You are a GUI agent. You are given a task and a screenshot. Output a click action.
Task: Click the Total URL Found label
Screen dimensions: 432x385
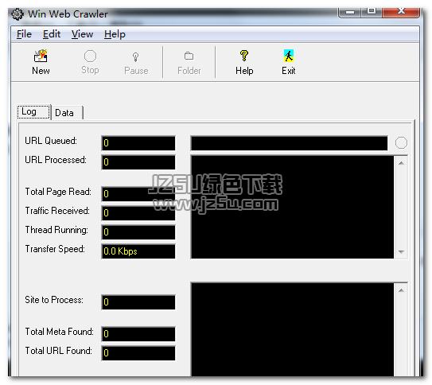(x=58, y=351)
